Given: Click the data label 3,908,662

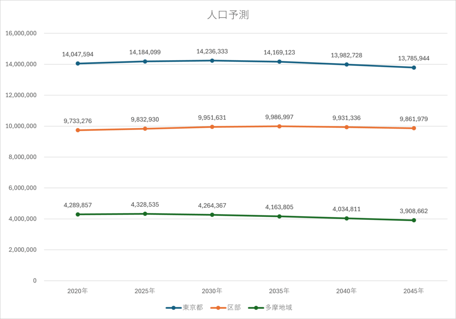Looking at the screenshot, I should pyautogui.click(x=414, y=211).
